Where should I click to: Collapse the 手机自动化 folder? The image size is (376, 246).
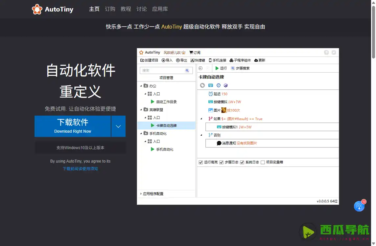pos(141,133)
